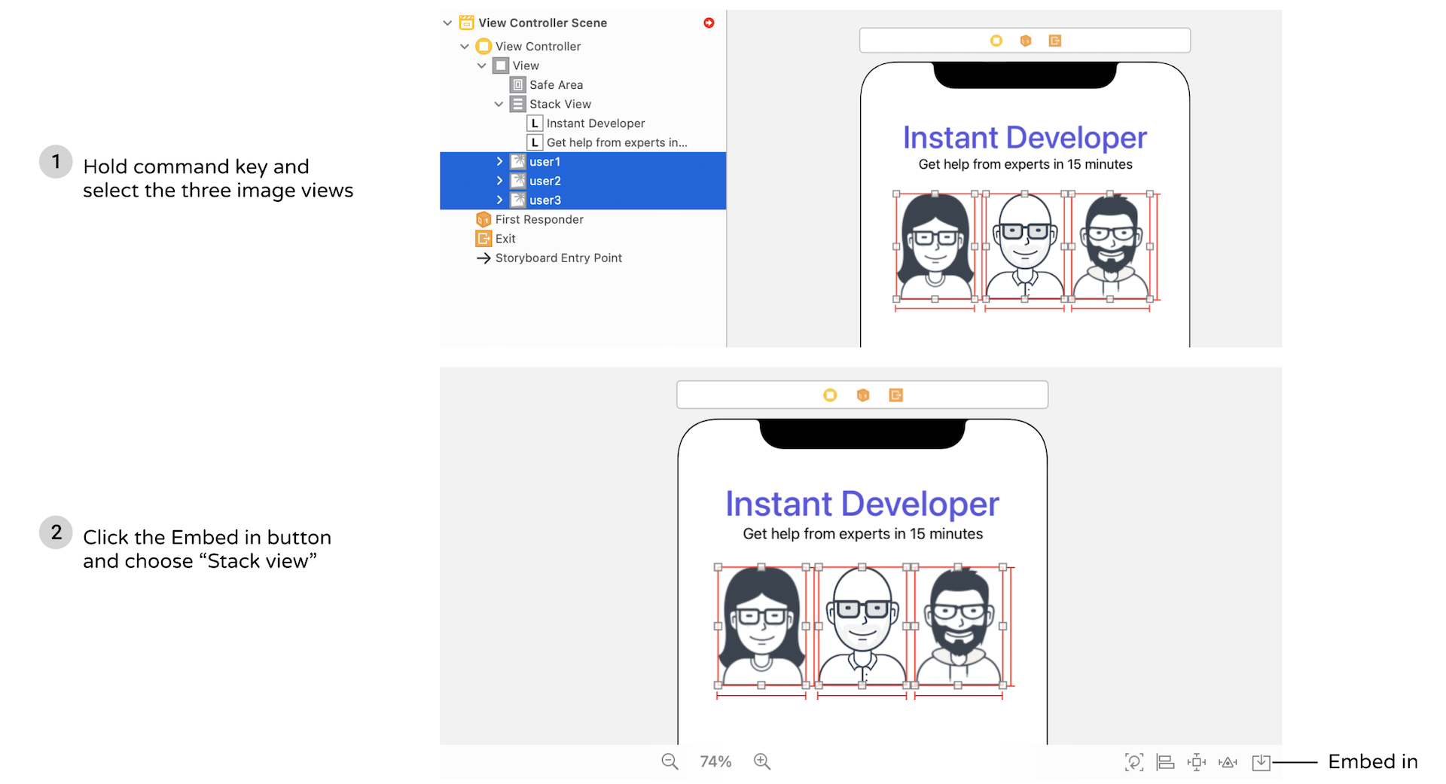Open the Resolve Auto Layout Issues menu
The width and height of the screenshot is (1446, 784).
click(x=1228, y=762)
